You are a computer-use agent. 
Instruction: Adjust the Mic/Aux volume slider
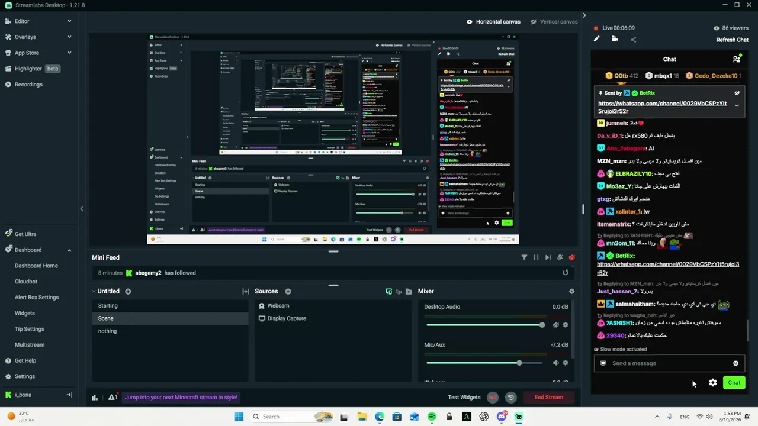pyautogui.click(x=484, y=363)
